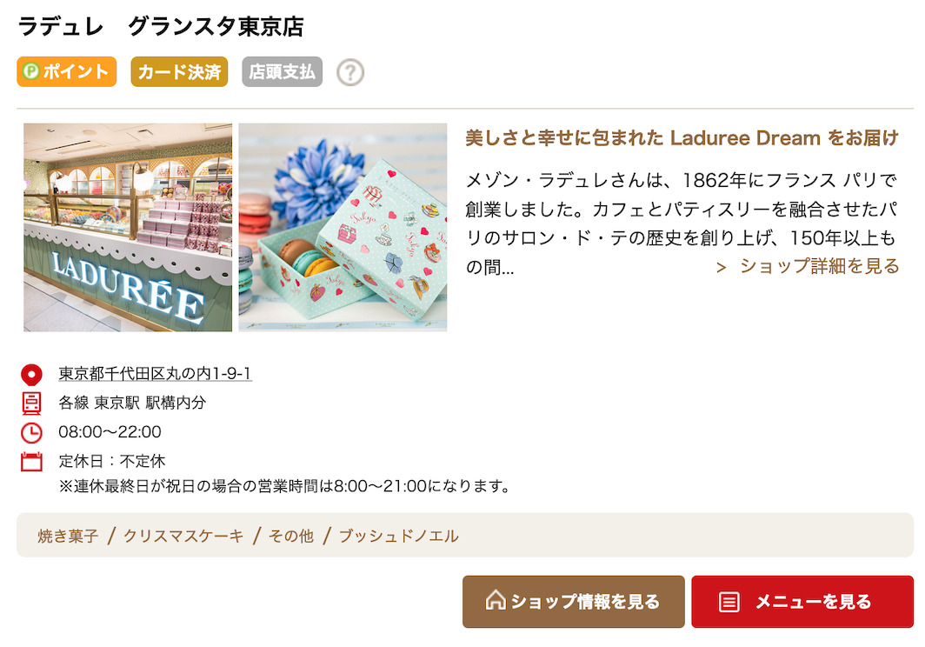Open the Ladurée storefront photo
Image resolution: width=925 pixels, height=647 pixels.
(x=128, y=227)
